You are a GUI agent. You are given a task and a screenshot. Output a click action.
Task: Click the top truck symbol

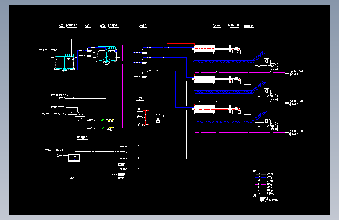coord(262,63)
